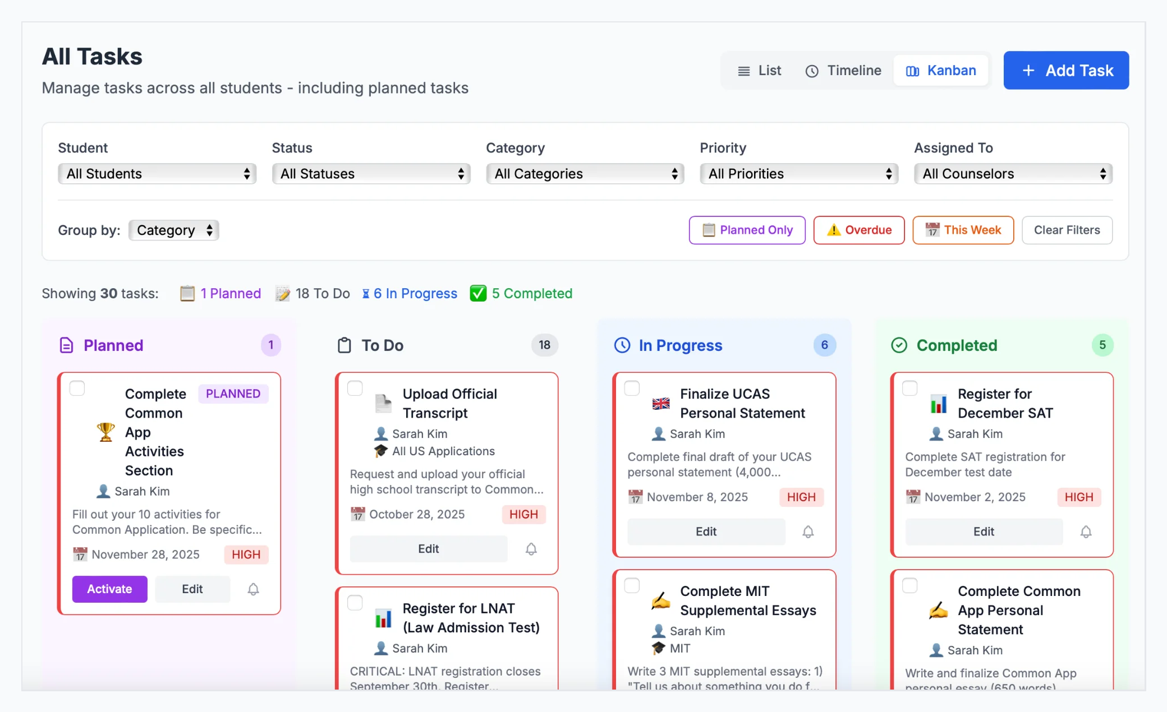Click the Timeline view icon
This screenshot has height=712, width=1167.
(813, 71)
